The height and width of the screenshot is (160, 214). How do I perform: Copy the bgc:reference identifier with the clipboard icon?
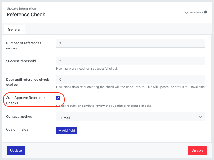(x=206, y=12)
